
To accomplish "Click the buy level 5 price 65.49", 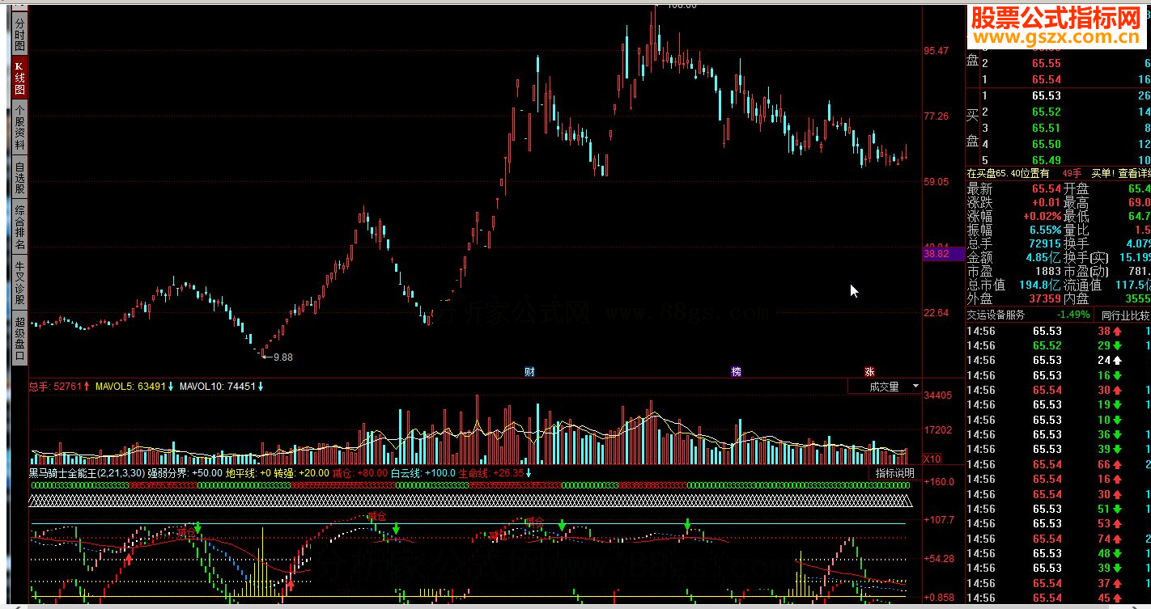I will (1047, 160).
